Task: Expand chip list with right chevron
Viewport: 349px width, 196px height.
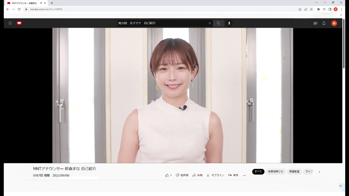Action: [x=319, y=172]
